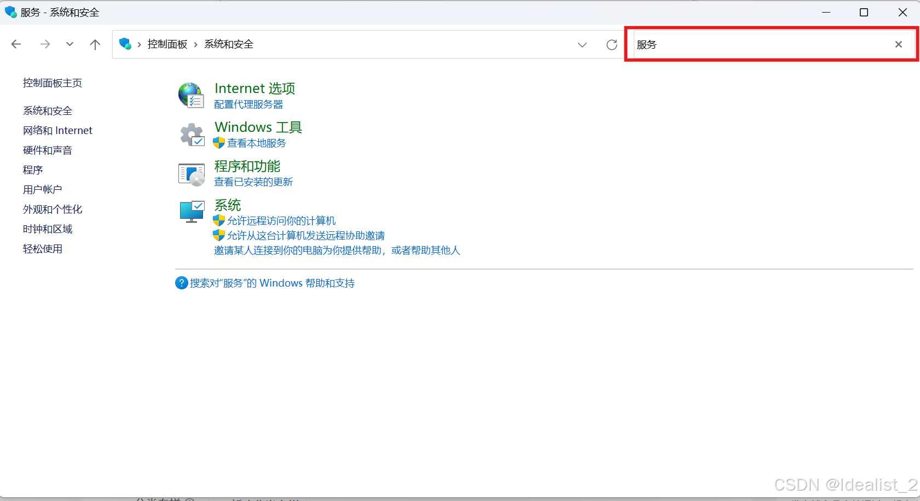This screenshot has width=920, height=501.
Task: Open the Internet 选项 heading
Action: (x=255, y=88)
